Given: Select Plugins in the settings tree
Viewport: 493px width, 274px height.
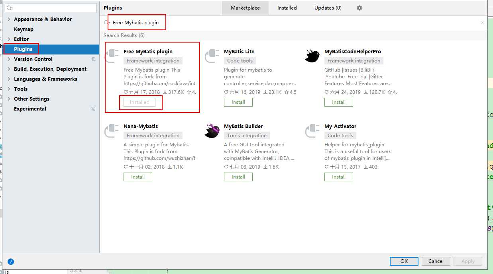Looking at the screenshot, I should point(23,49).
